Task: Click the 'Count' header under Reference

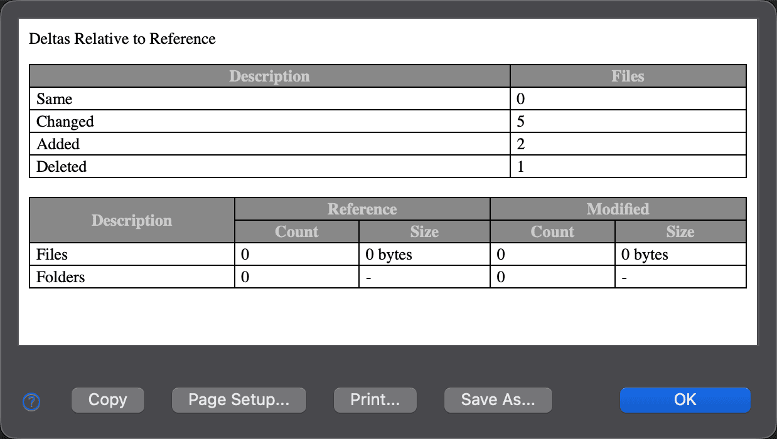Action: 297,231
